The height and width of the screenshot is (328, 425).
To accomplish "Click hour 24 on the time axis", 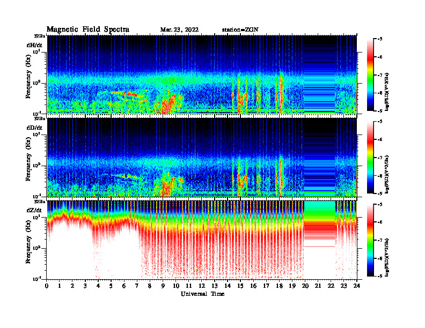I will (x=357, y=286).
